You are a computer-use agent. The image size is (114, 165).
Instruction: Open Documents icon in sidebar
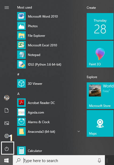[6, 110]
